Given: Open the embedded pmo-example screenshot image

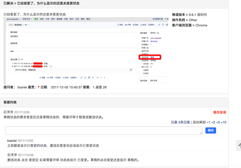Looking at the screenshot, I should pyautogui.click(x=86, y=51).
